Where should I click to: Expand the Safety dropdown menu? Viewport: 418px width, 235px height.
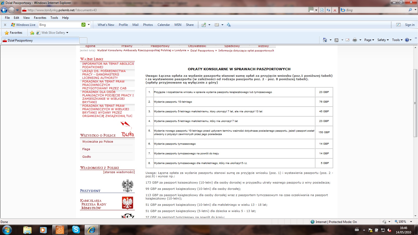[x=383, y=40]
